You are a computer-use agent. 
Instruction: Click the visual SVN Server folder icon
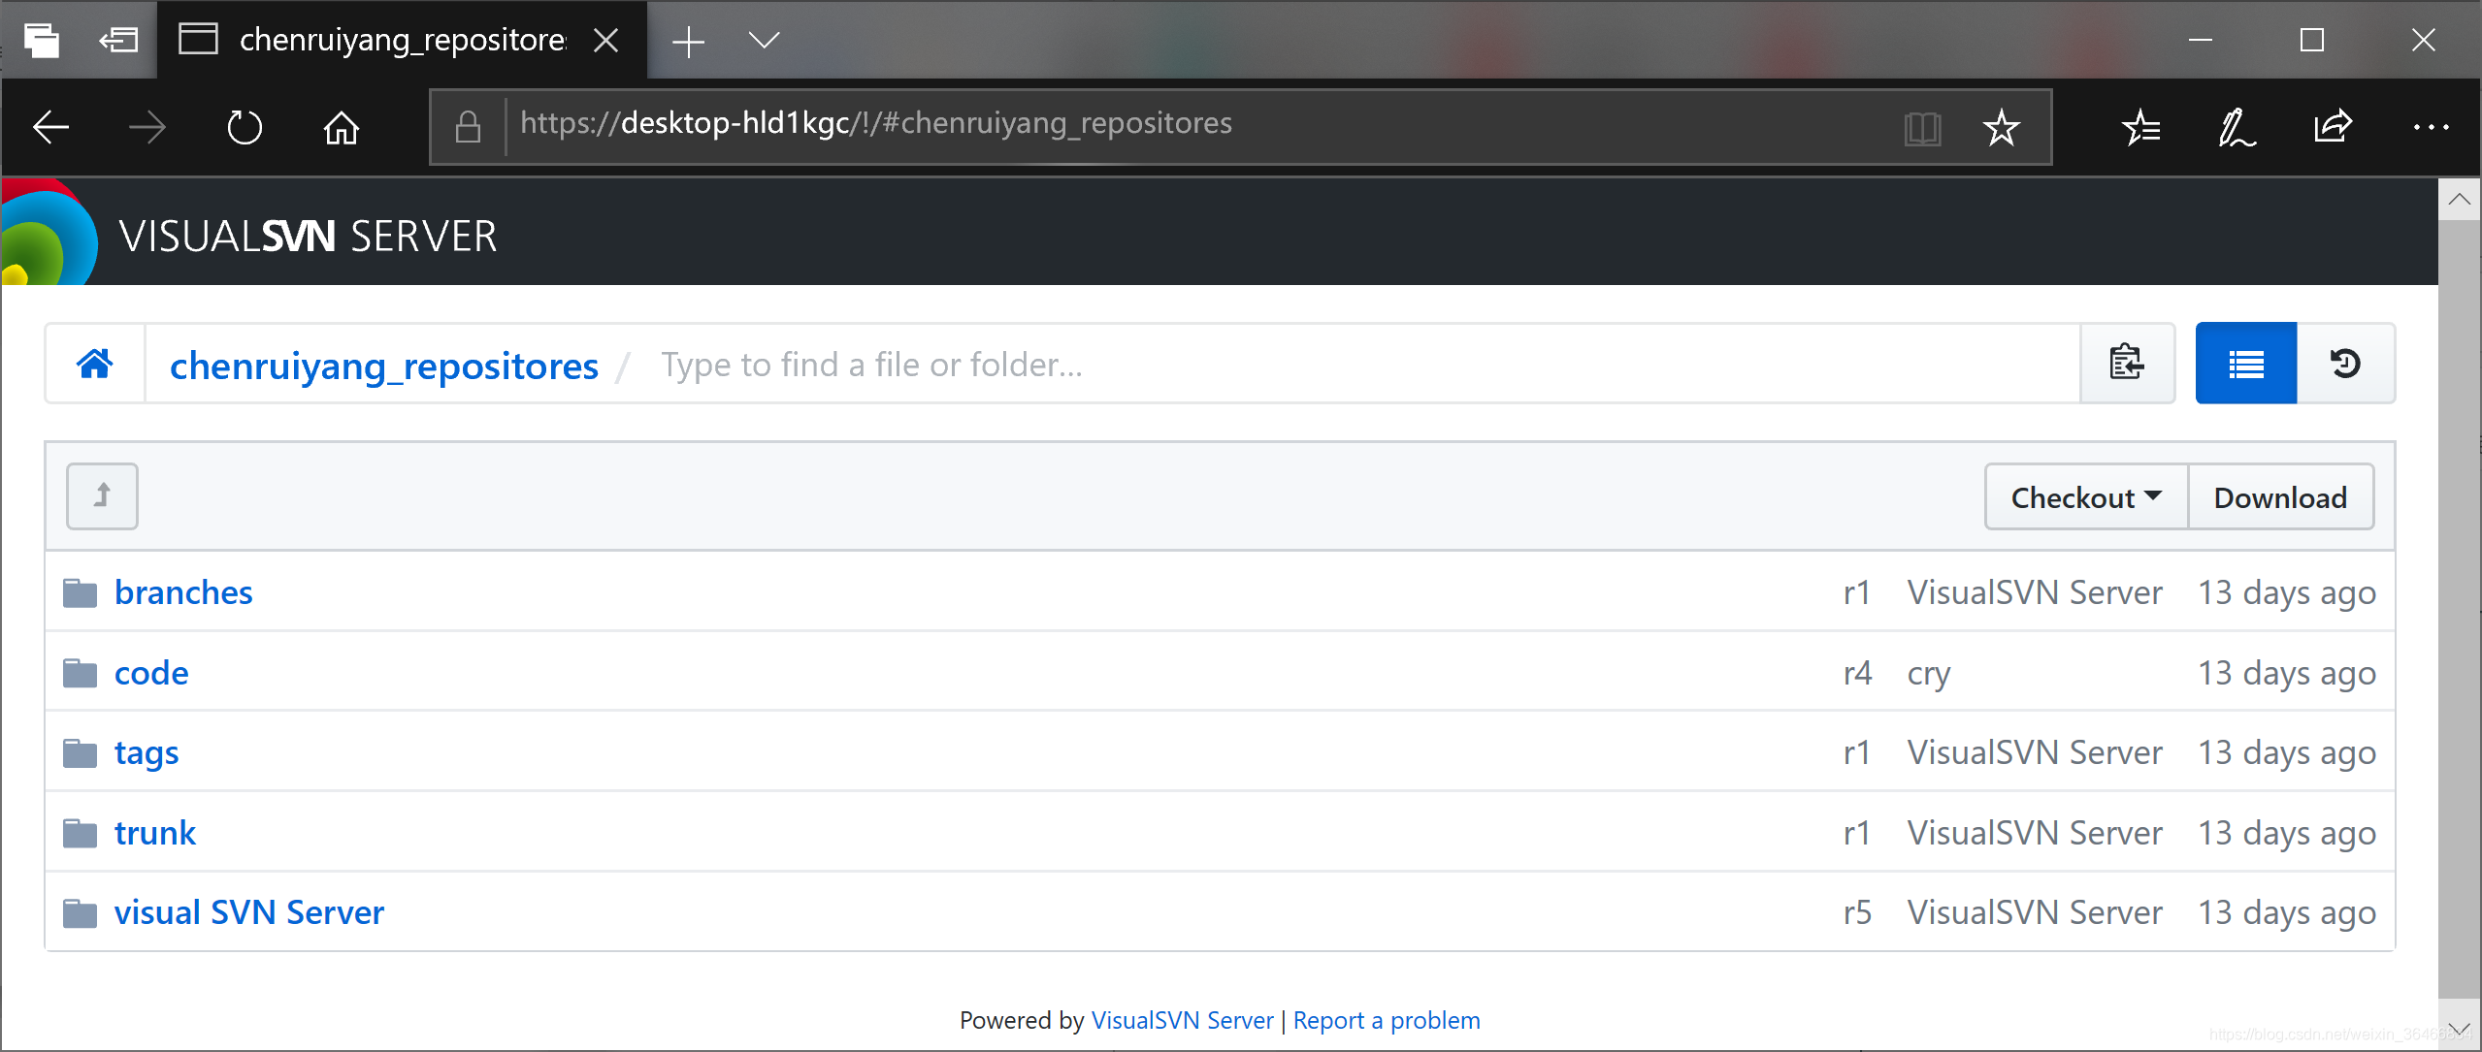click(x=80, y=912)
